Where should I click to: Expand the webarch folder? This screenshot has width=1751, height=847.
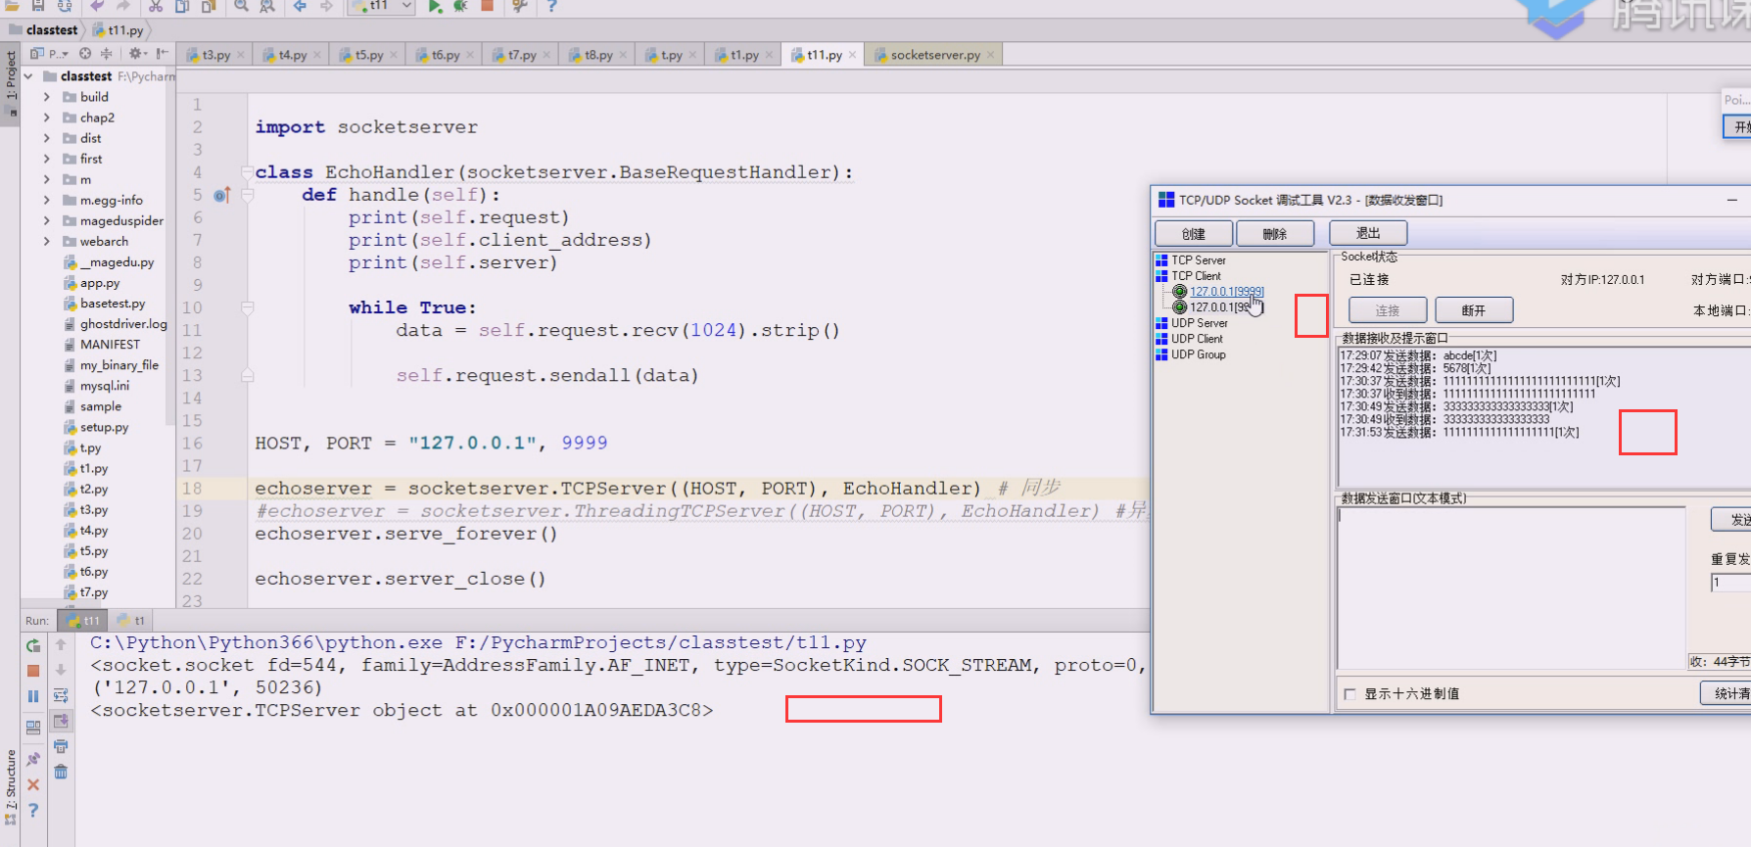pyautogui.click(x=46, y=241)
